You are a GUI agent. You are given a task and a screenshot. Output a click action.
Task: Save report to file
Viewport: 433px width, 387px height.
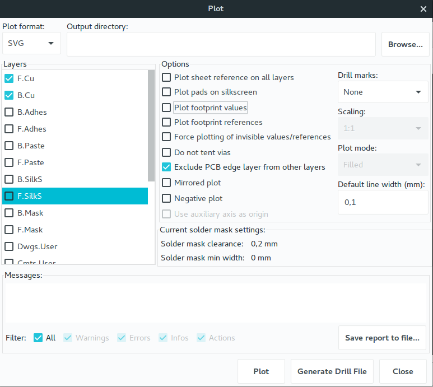coord(382,338)
